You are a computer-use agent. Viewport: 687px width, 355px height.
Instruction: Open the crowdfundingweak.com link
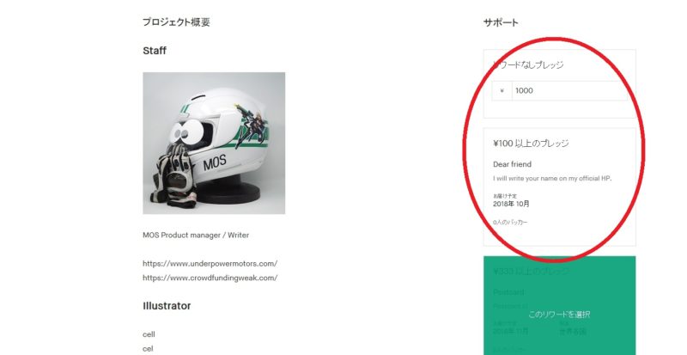[210, 278]
